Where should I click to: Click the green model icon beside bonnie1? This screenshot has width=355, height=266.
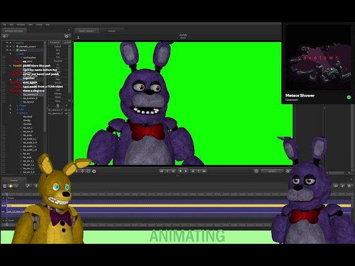point(17,50)
